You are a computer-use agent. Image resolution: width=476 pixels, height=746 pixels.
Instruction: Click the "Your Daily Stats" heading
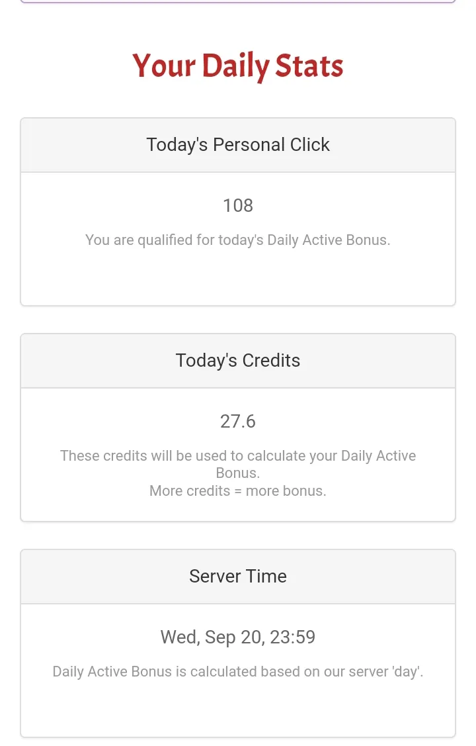(x=238, y=66)
